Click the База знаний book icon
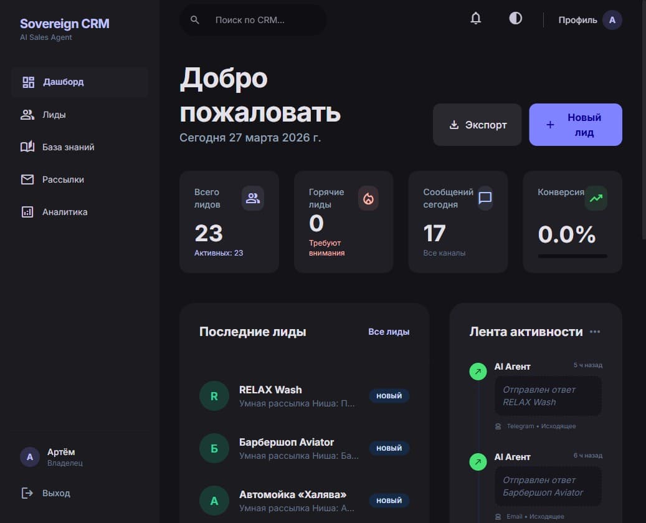Screen dimensions: 646x523 point(27,146)
